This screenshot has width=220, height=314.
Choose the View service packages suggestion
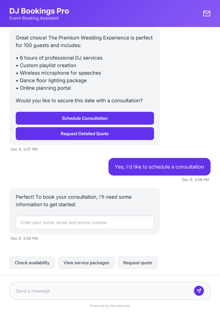(86, 263)
